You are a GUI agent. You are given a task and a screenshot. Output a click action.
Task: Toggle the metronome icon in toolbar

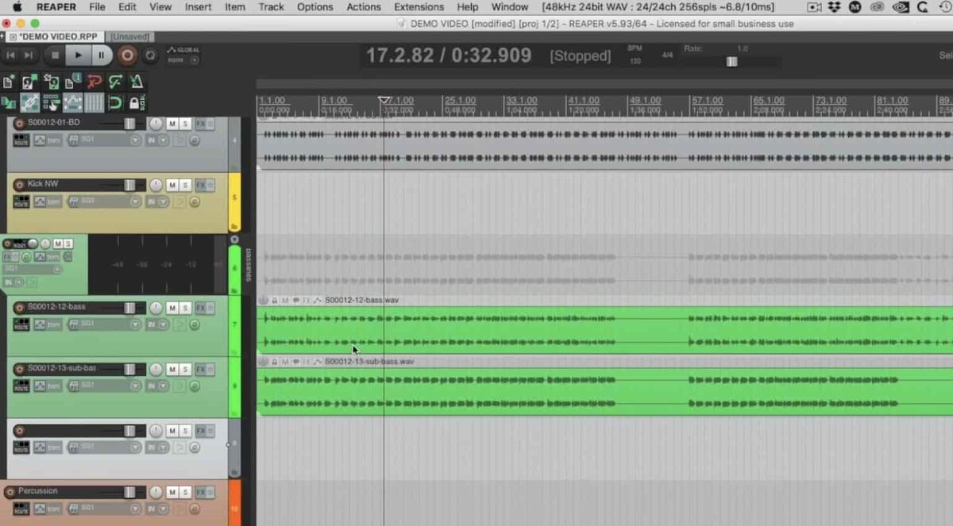(x=137, y=82)
